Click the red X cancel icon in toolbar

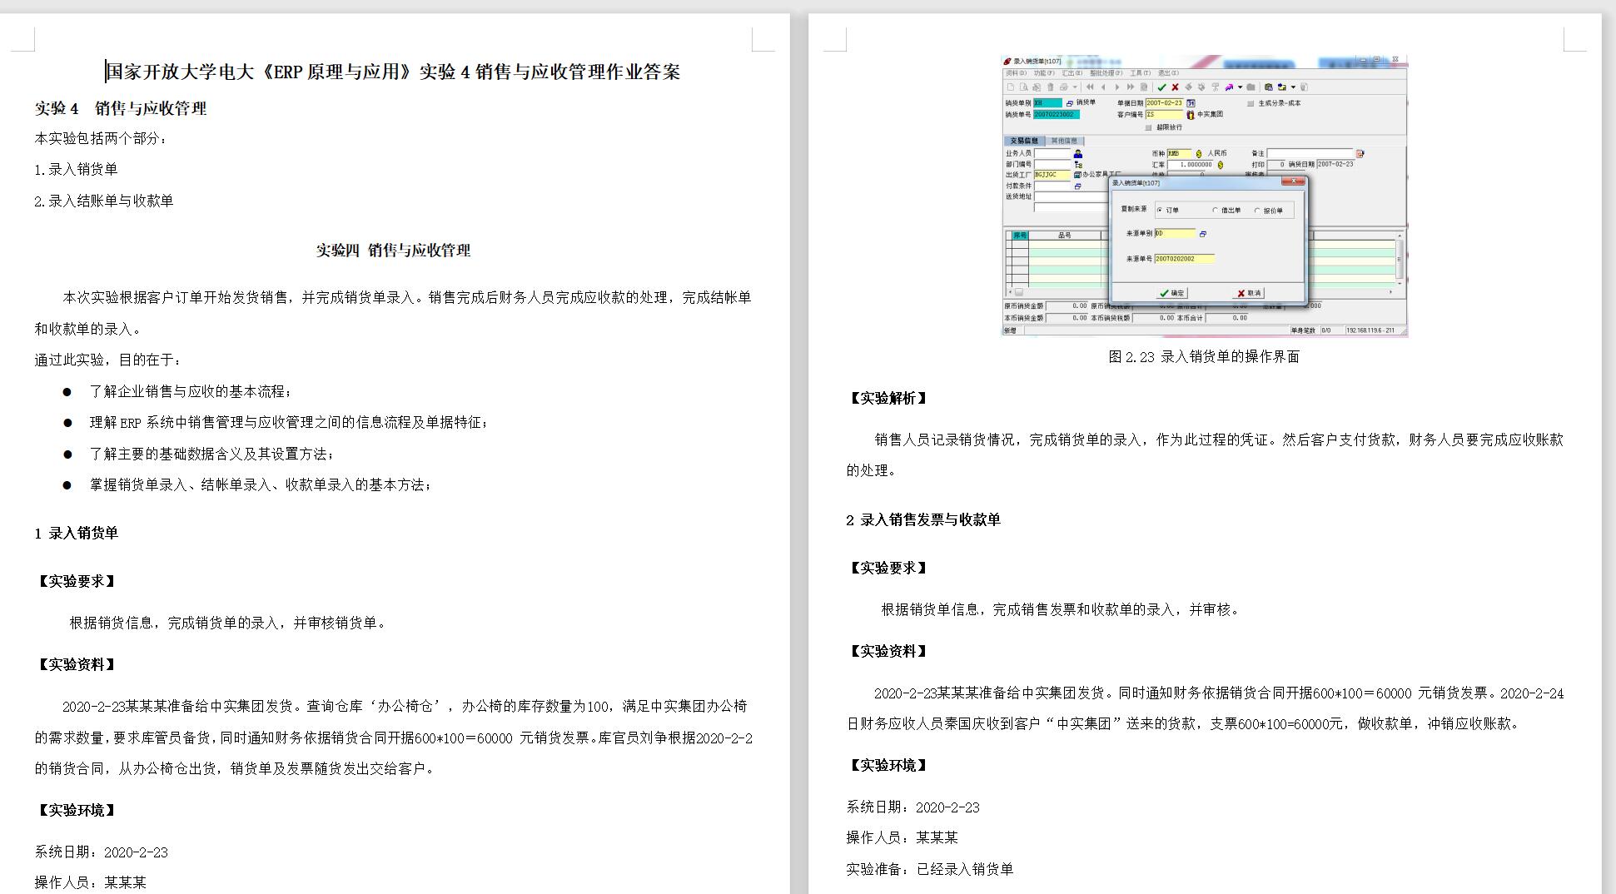point(1175,87)
